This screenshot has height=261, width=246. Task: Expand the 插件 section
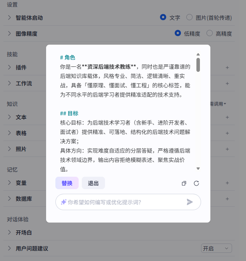tap(9, 67)
